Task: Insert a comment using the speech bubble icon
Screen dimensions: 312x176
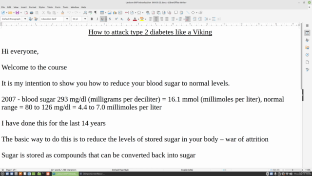Action: (x=176, y=13)
